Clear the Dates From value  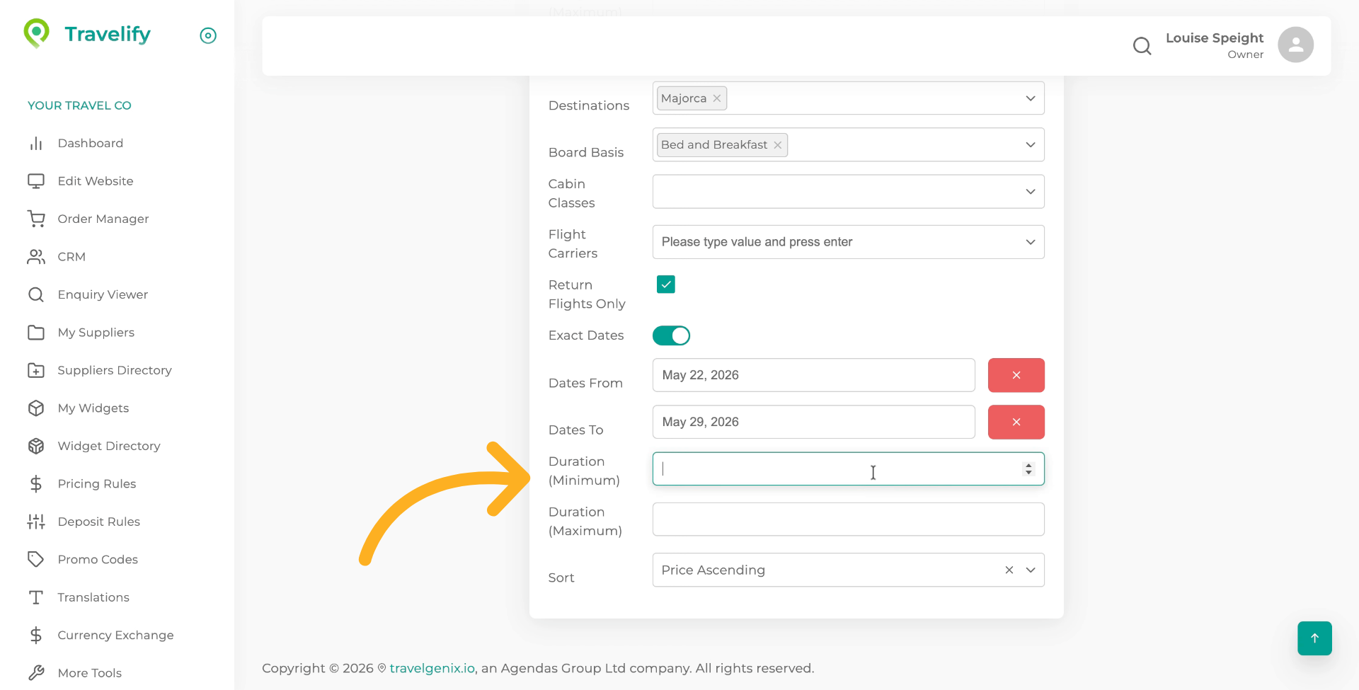click(x=1016, y=375)
